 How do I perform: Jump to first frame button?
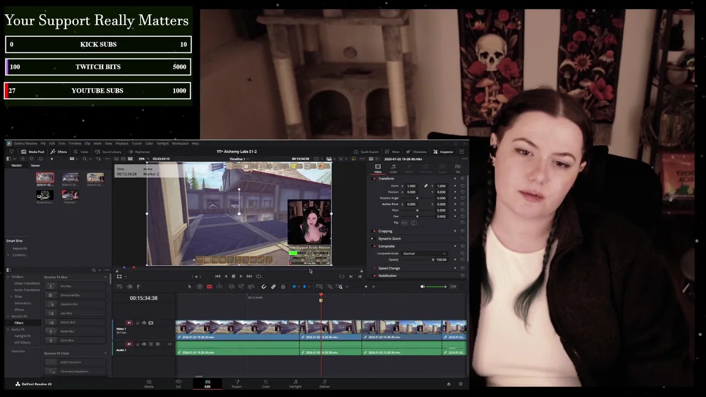click(x=217, y=276)
